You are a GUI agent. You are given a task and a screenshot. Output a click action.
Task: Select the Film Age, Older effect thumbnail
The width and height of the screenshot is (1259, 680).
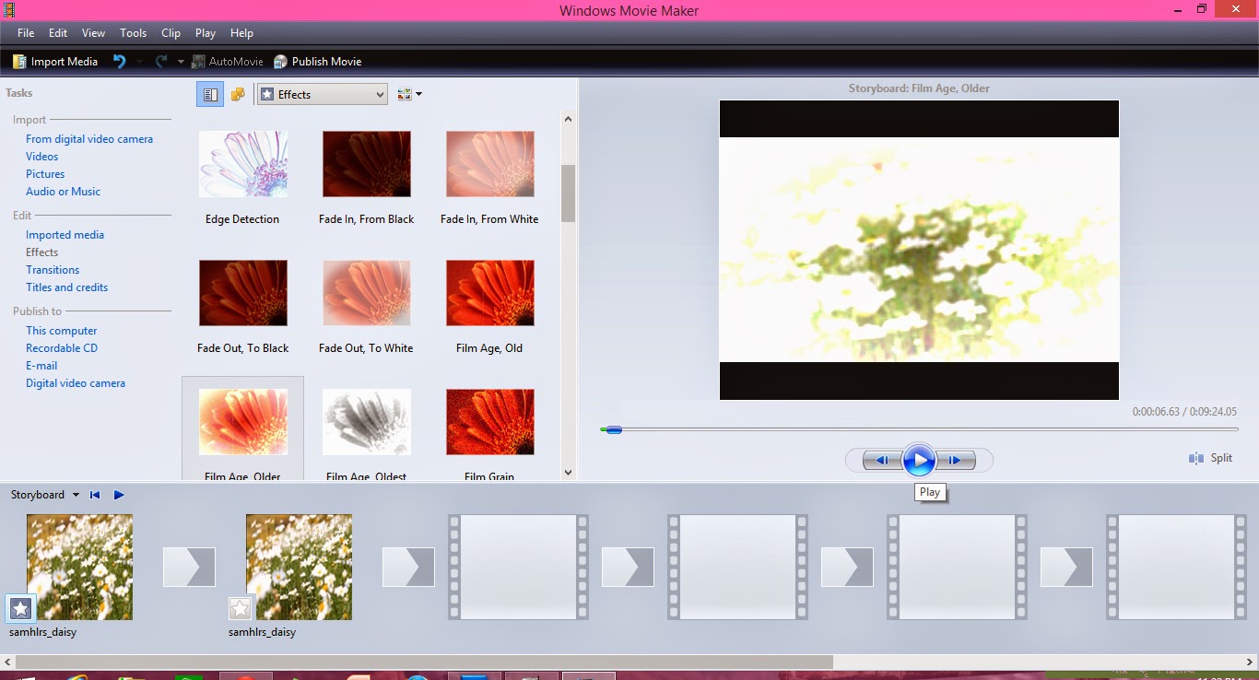242,422
